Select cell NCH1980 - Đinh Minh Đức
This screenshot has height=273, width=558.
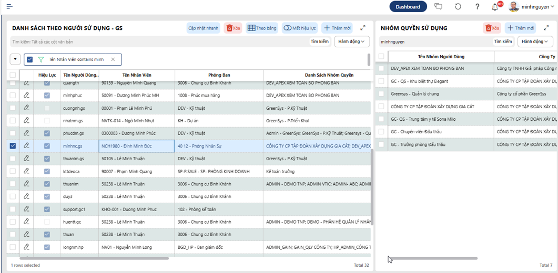[x=137, y=146]
